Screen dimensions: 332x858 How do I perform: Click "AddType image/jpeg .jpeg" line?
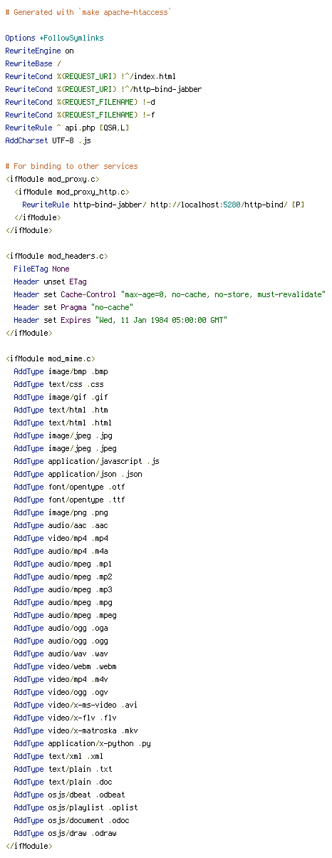[x=65, y=448]
